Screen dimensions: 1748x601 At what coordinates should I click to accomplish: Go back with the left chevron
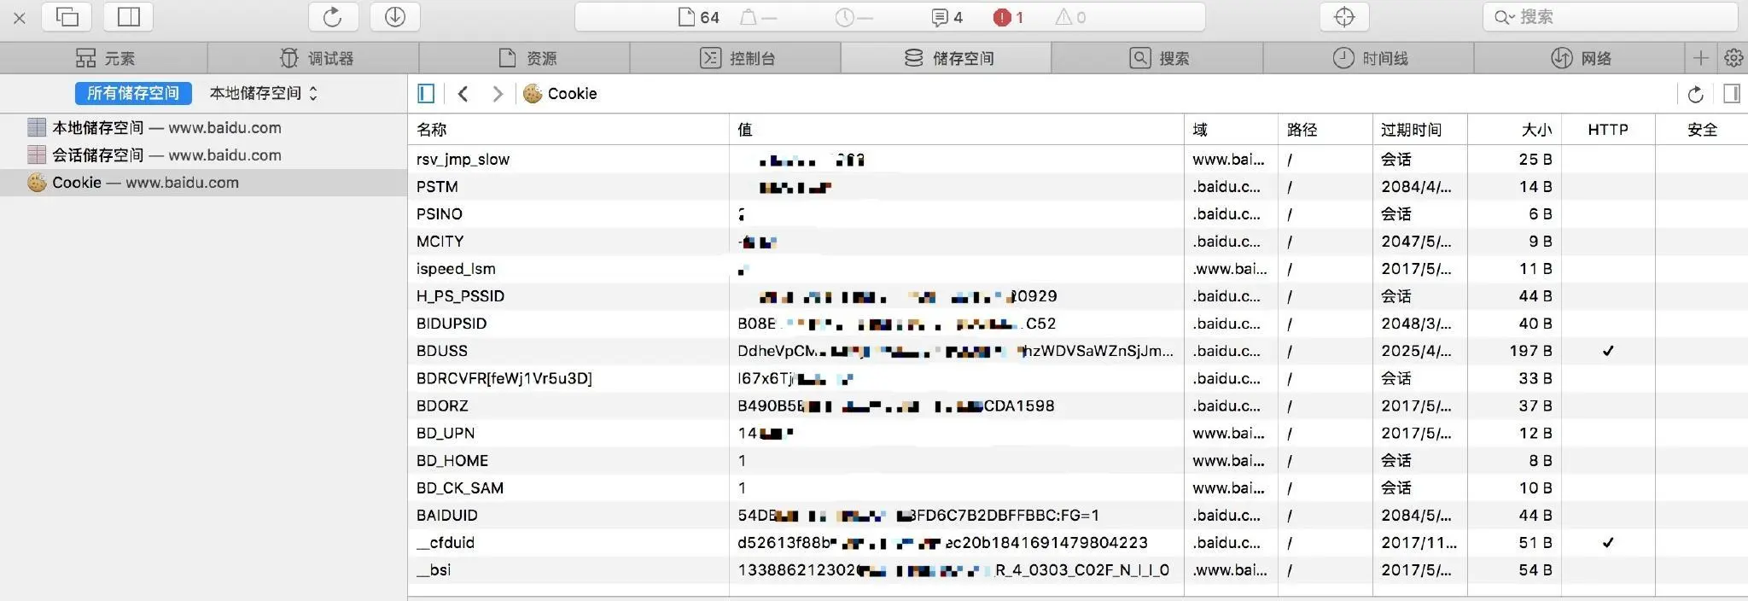click(x=463, y=93)
